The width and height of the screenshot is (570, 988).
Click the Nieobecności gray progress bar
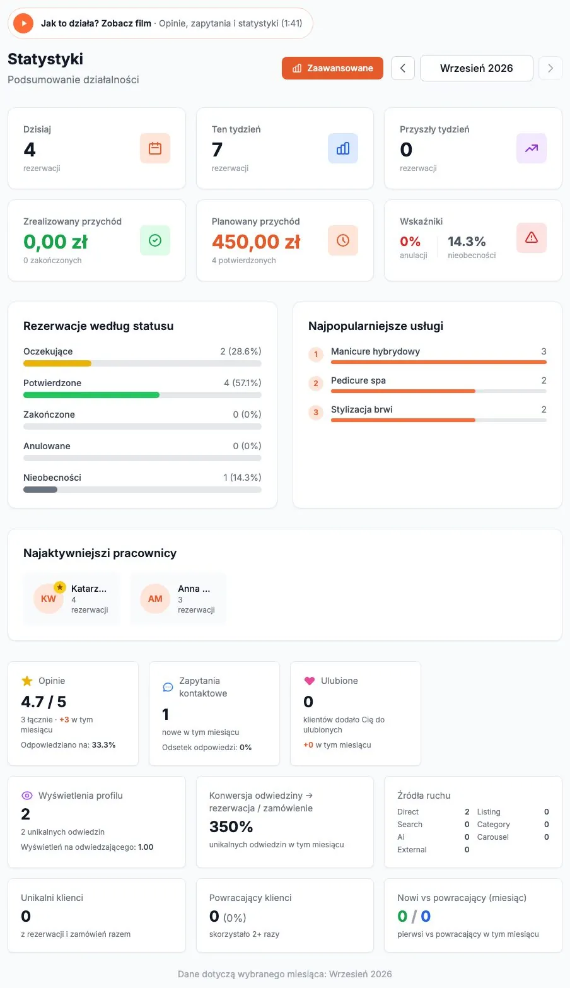pyautogui.click(x=40, y=490)
